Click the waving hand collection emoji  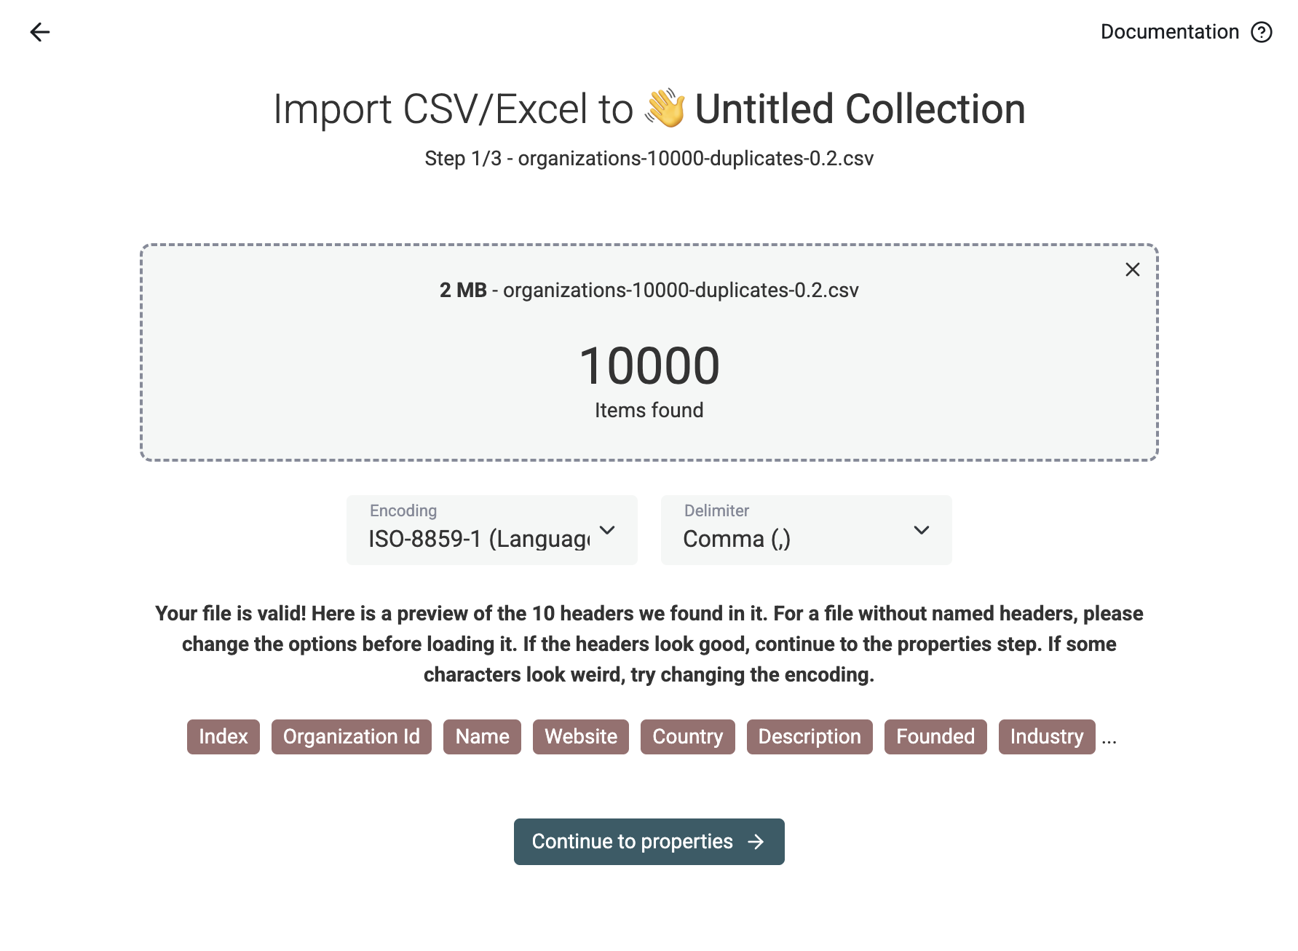(665, 108)
